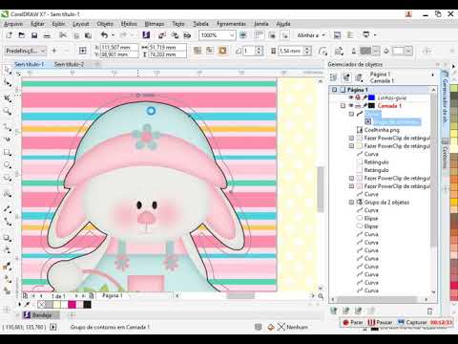
Task: Select the Ellipse tool
Action: click(x=8, y=165)
